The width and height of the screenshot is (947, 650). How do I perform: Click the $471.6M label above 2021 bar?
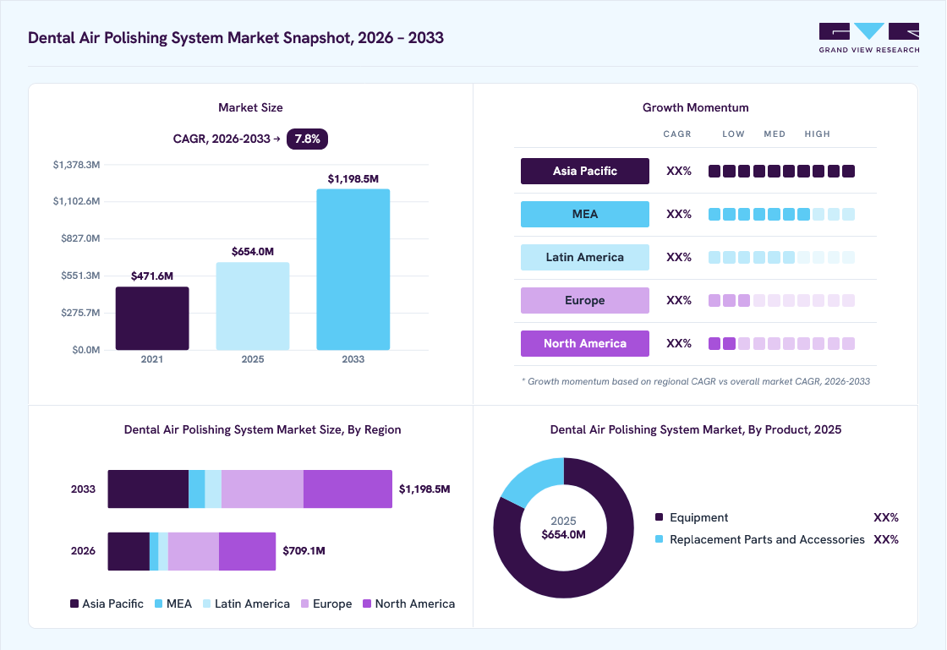tap(152, 276)
